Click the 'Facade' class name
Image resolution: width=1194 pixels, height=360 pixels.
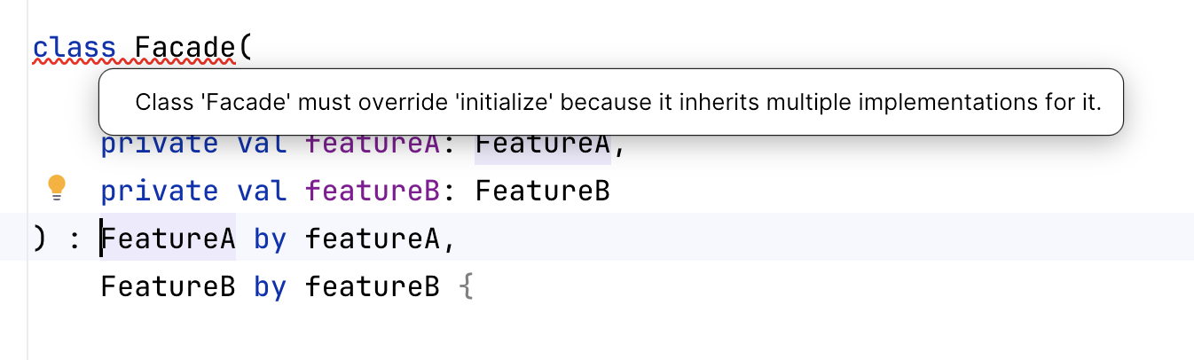(185, 47)
